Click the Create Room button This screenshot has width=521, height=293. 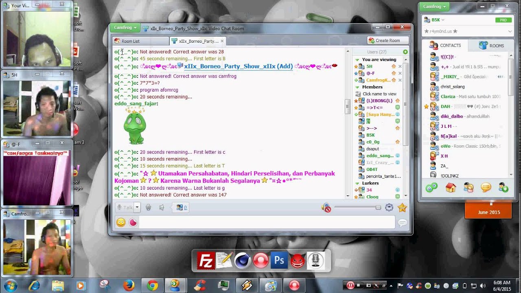point(388,40)
